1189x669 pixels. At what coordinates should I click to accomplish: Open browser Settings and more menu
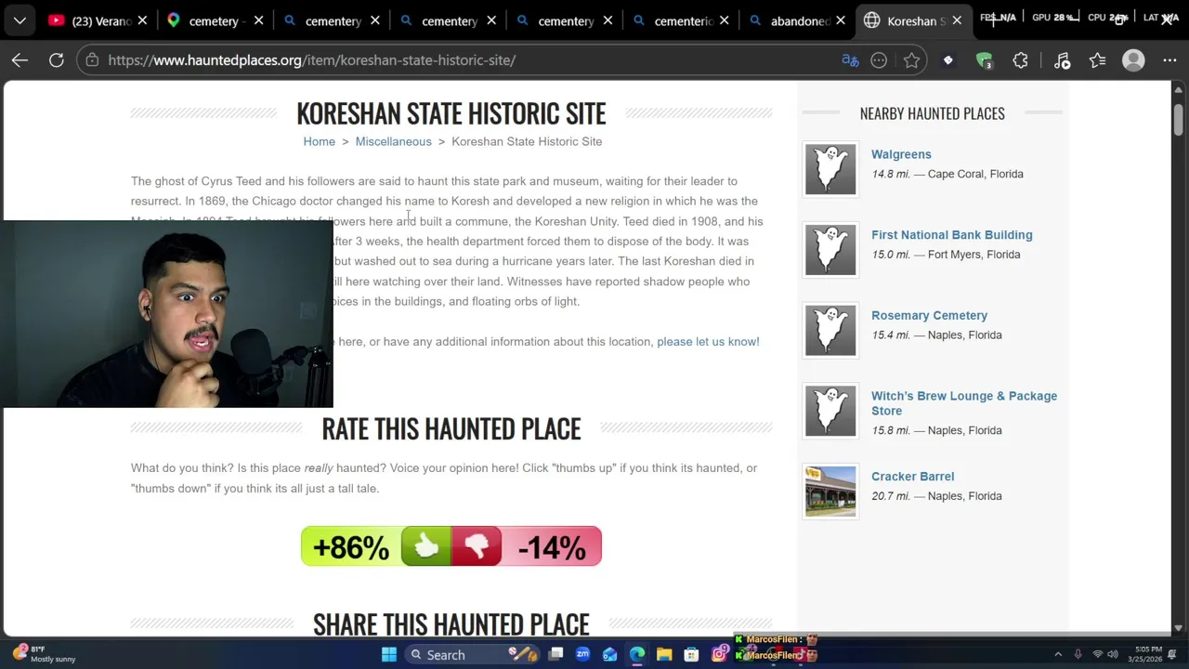tap(1169, 60)
